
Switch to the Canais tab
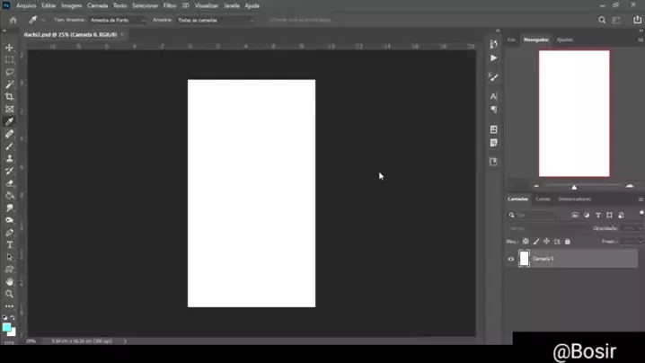[543, 199]
